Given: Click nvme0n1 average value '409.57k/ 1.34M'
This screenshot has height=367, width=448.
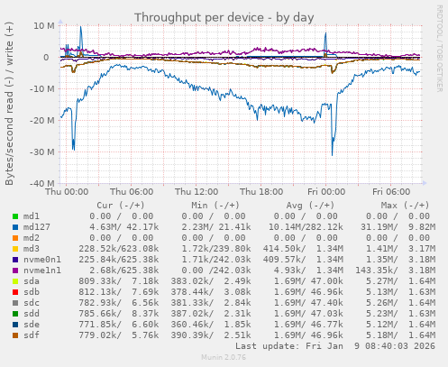Looking at the screenshot, I should [x=303, y=260].
